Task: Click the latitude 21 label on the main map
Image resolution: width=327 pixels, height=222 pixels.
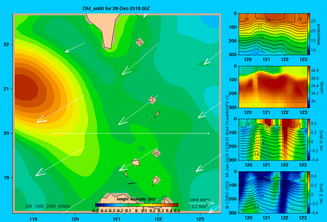Action: (7, 89)
